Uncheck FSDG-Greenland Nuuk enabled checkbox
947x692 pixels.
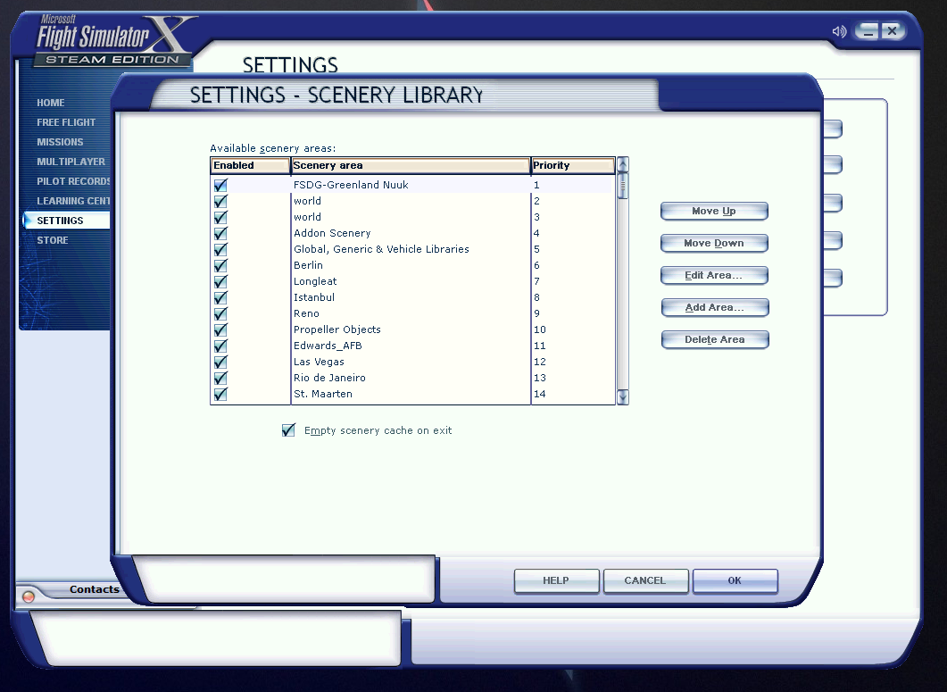coord(220,185)
